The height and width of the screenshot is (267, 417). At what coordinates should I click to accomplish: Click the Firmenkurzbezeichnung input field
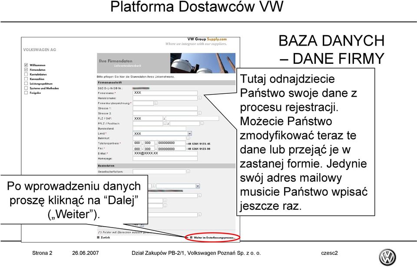143,103
